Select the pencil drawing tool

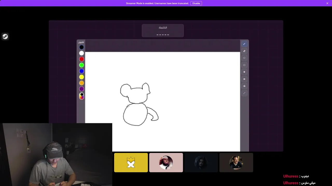pyautogui.click(x=244, y=44)
